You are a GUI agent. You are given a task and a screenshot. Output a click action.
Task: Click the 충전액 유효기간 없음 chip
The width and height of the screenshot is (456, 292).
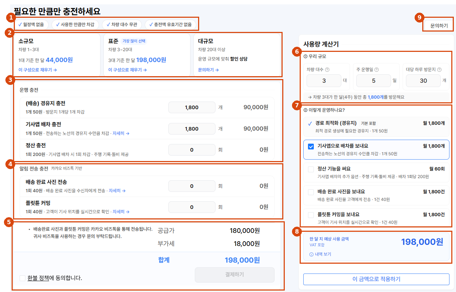tap(171, 25)
